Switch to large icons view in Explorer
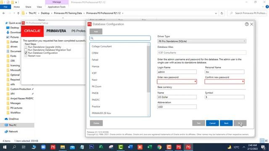269x151 pixels. click(x=266, y=141)
